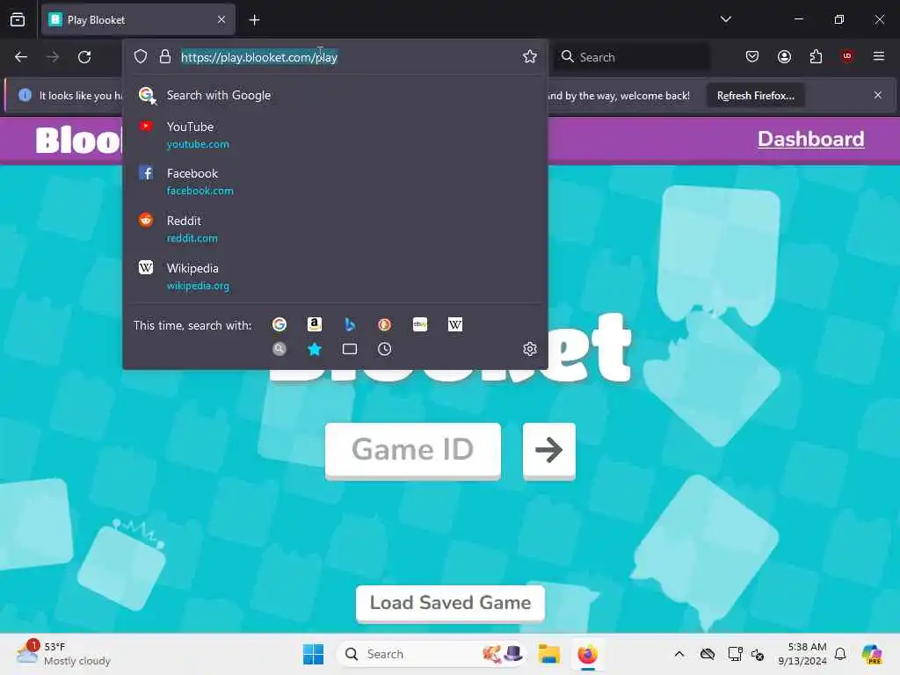View site security padlock info

[165, 57]
